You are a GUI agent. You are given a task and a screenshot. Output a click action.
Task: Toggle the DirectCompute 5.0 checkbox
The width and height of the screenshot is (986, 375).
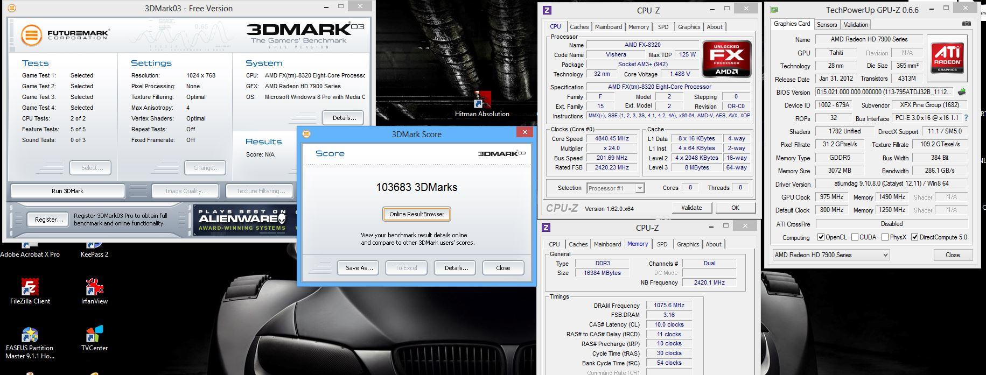tap(914, 237)
